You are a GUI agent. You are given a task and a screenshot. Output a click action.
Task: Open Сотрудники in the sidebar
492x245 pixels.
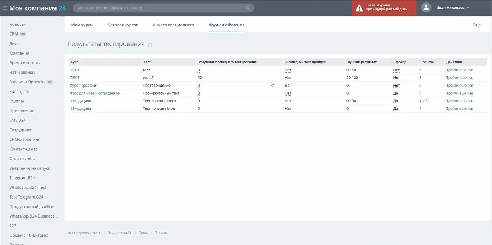(x=21, y=130)
